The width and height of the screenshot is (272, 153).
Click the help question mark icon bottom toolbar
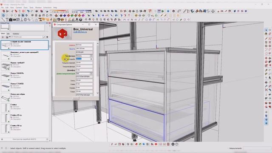coord(177,144)
